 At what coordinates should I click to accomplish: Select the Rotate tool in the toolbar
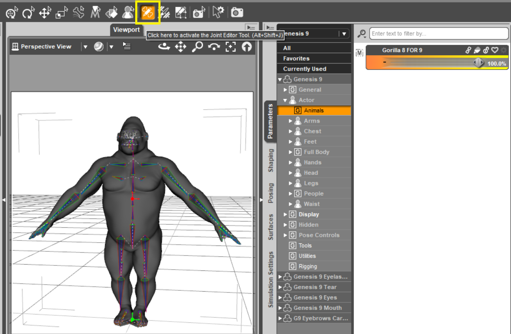[28, 13]
